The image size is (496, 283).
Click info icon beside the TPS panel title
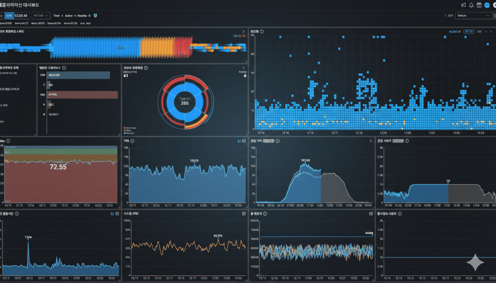[x=132, y=141]
